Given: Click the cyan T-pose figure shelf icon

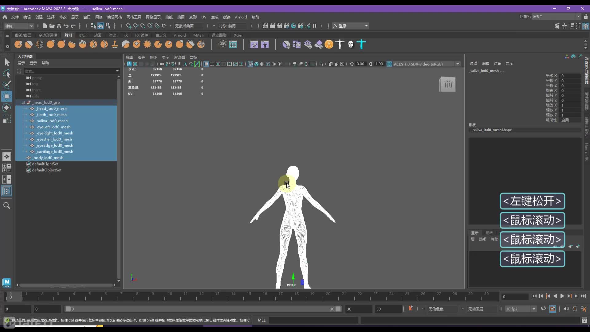Looking at the screenshot, I should [x=362, y=45].
